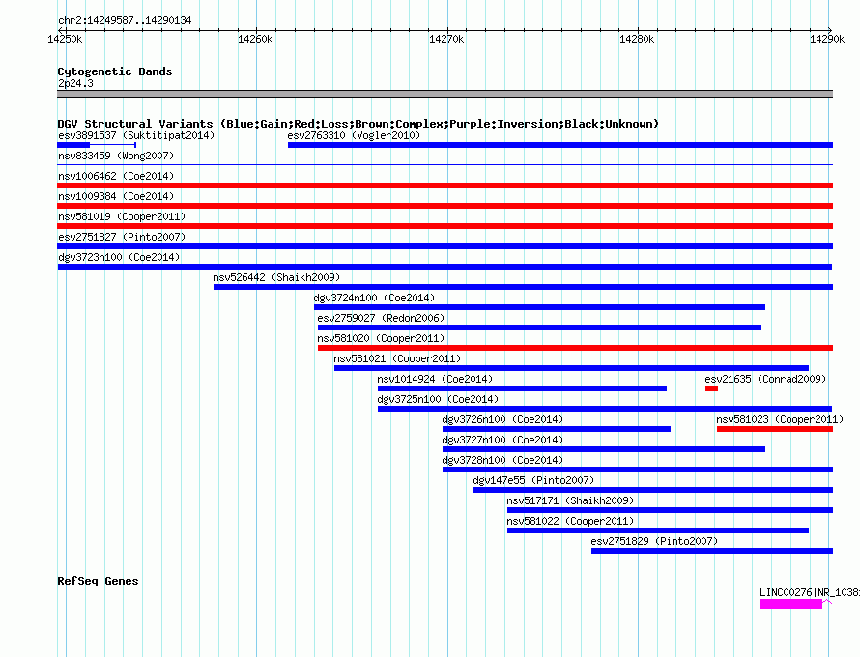Click the nsv833459 thin blue line
Image resolution: width=860 pixels, height=657 pixels.
pyautogui.click(x=444, y=164)
